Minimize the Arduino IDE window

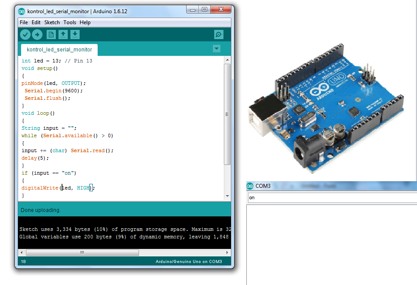pyautogui.click(x=193, y=10)
